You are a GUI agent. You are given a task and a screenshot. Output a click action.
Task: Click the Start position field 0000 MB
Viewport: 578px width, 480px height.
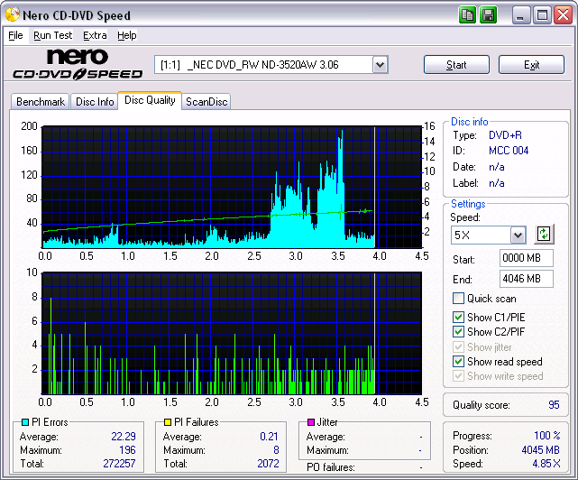[527, 258]
